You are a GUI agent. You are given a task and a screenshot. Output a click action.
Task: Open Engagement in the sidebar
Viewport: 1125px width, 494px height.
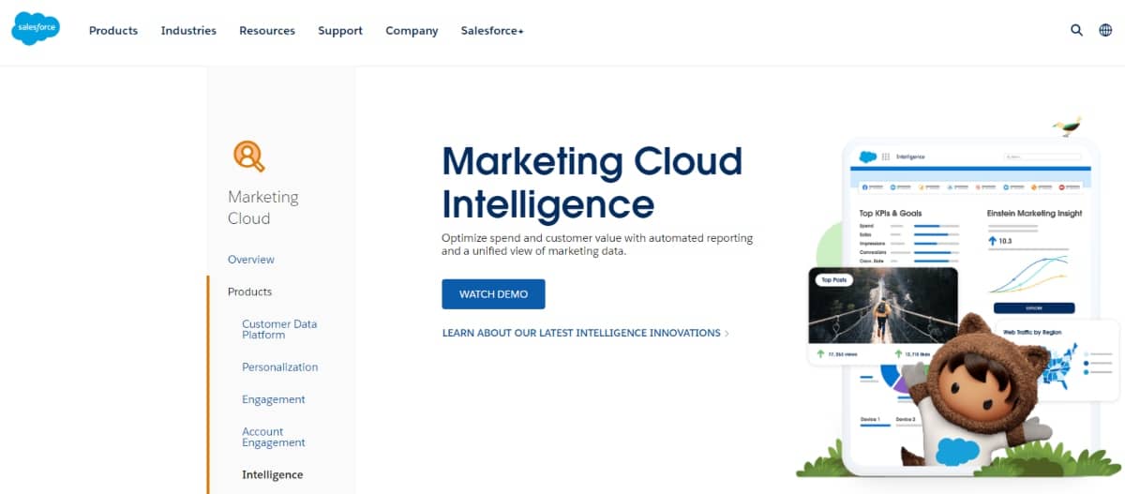[x=274, y=399]
